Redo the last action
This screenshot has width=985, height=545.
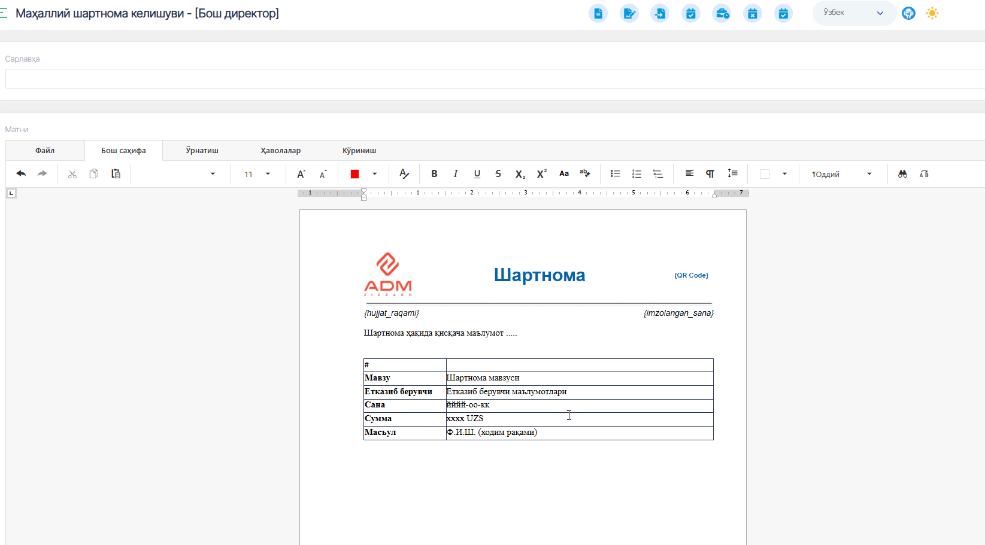pyautogui.click(x=42, y=174)
